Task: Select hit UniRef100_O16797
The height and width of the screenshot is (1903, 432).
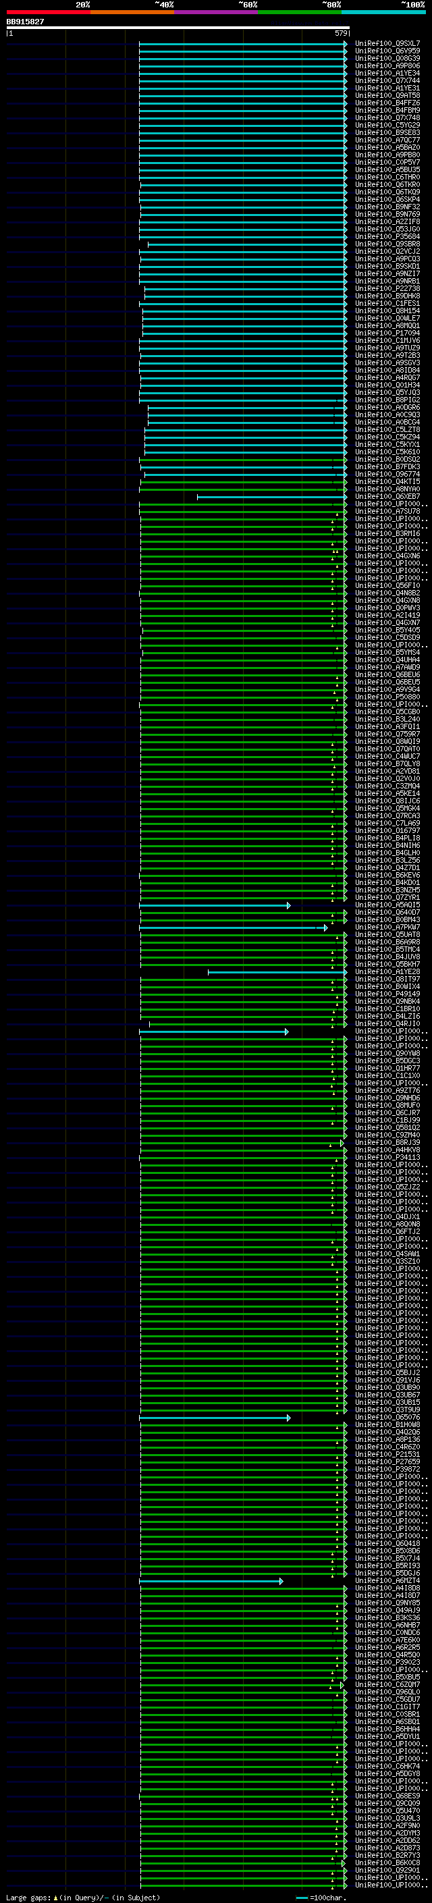Action: click(387, 830)
